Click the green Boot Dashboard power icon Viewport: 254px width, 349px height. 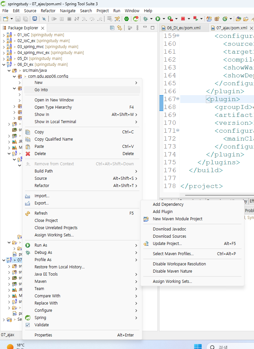tap(126, 19)
